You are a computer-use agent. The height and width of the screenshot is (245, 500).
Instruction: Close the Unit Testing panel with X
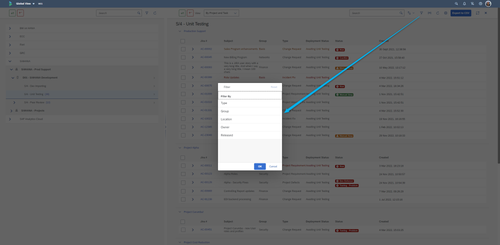point(485,13)
